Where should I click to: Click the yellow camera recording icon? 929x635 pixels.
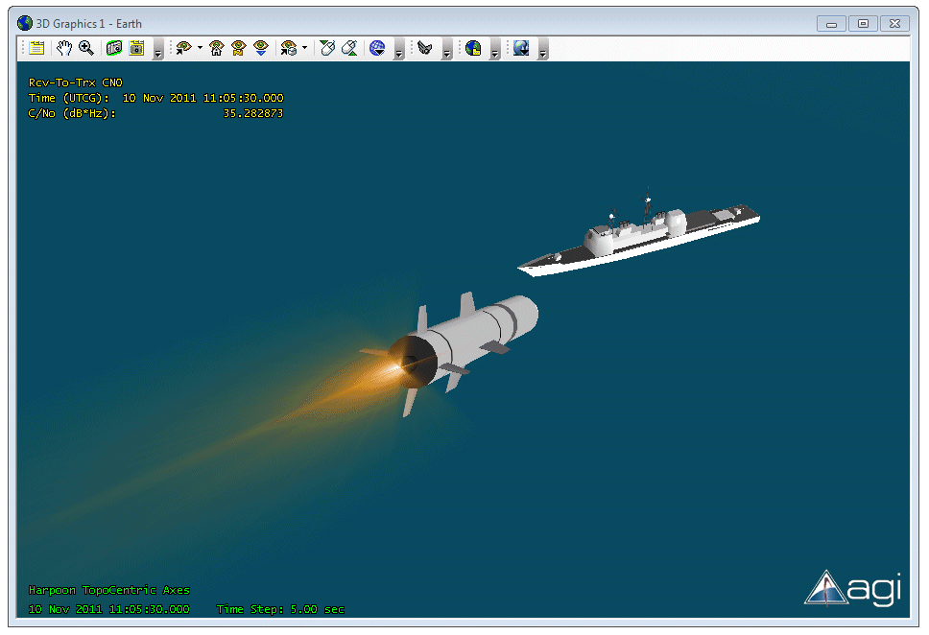click(136, 48)
